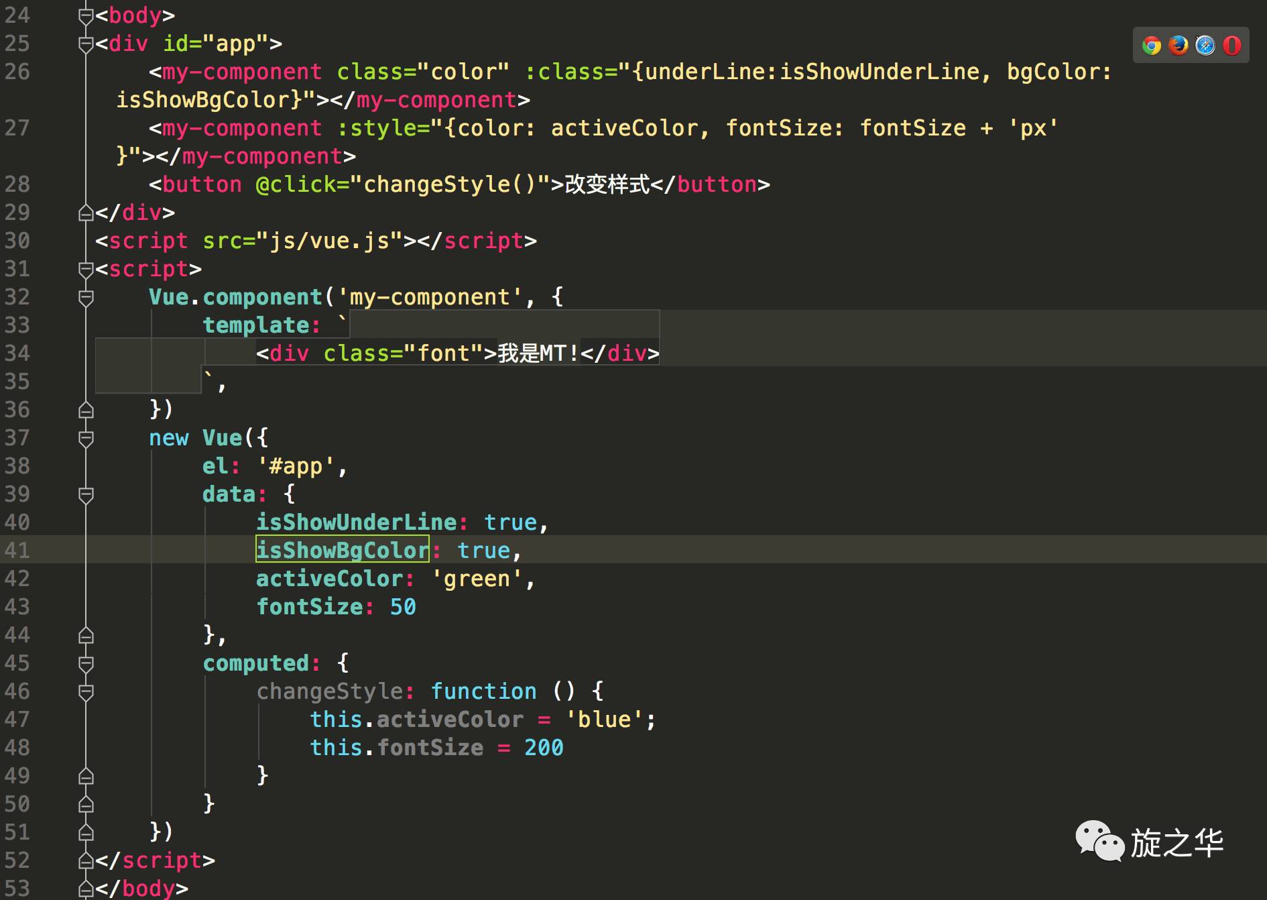
Task: Collapse the data object fold on line 39
Action: [86, 495]
